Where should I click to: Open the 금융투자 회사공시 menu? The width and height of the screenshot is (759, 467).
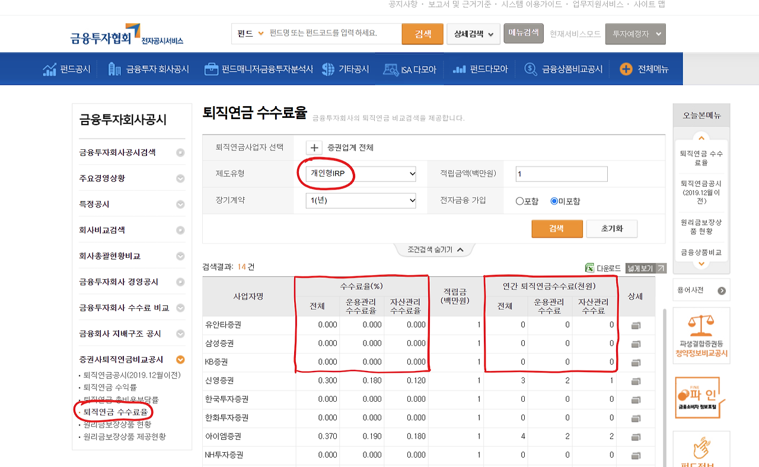pyautogui.click(x=148, y=69)
